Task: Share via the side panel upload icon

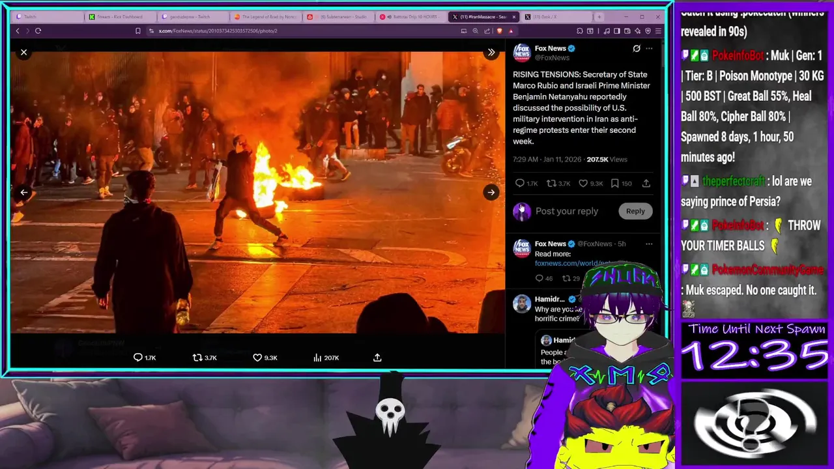Action: coord(646,184)
